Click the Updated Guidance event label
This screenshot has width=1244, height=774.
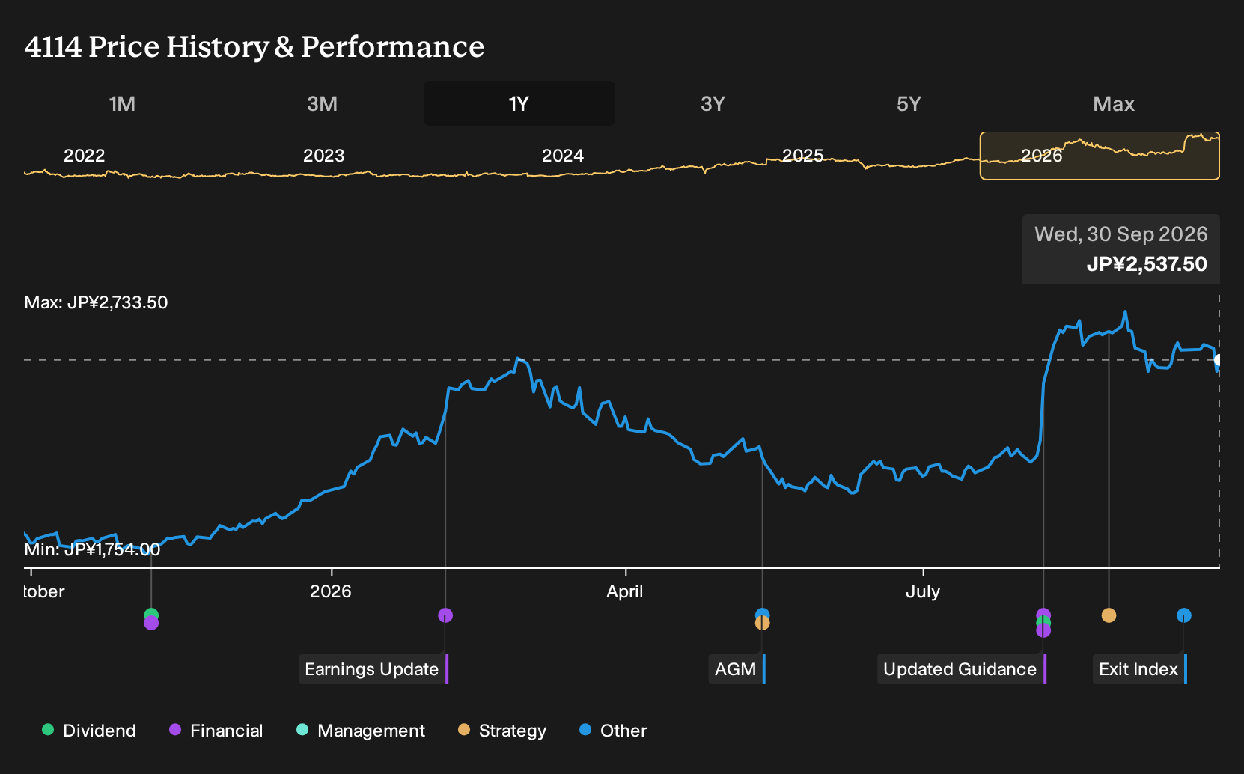point(962,669)
